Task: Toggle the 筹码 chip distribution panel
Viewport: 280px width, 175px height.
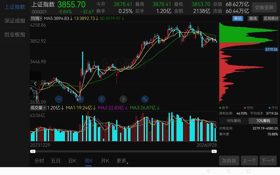Action: pyautogui.click(x=238, y=19)
